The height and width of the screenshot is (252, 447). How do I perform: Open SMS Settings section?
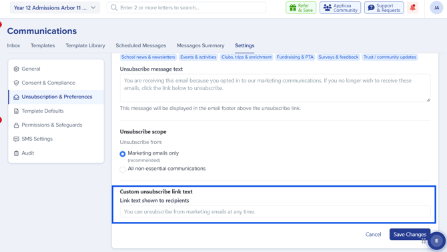point(56,139)
